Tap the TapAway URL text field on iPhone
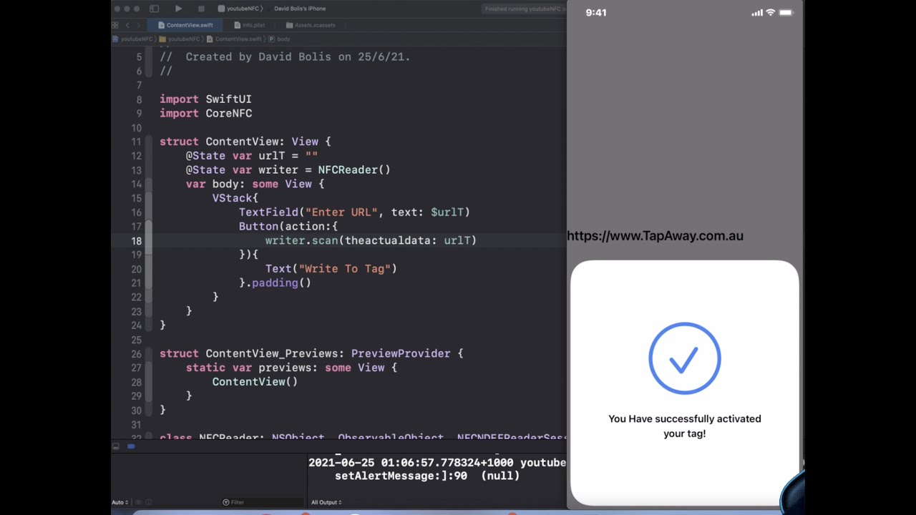 pos(655,236)
